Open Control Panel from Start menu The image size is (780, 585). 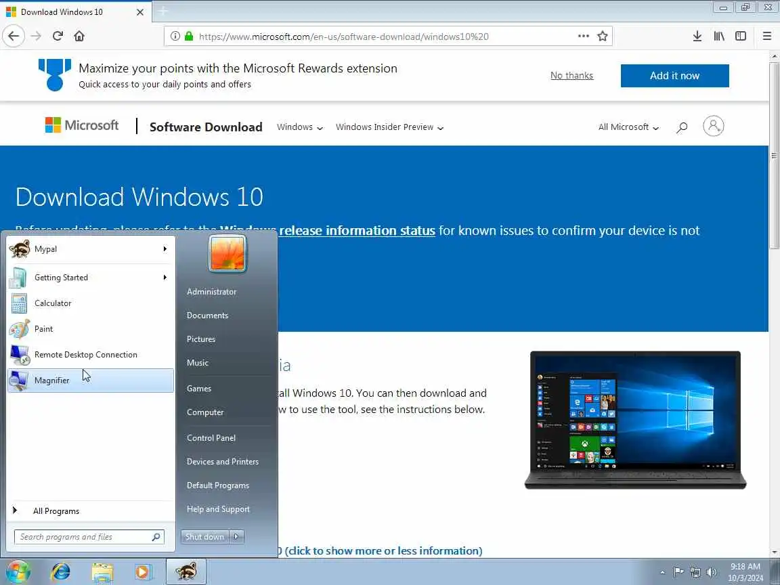tap(211, 438)
